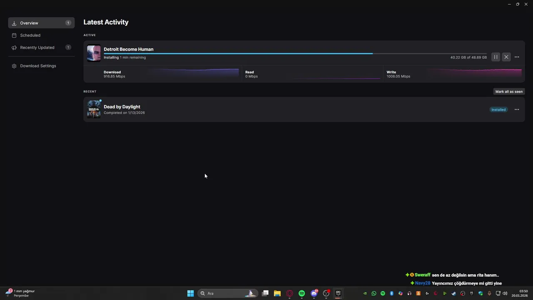Screen dimensions: 533x300
Task: Open weather widget 1 mm yağmur
Action: click(20, 293)
